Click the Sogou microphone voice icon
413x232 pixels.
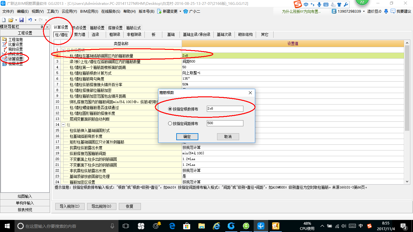point(319,5)
